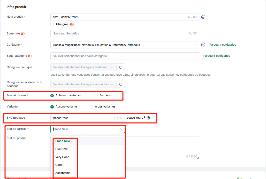The image size is (266, 179).
Task: Choose the A des variantes option
Action: [92, 107]
